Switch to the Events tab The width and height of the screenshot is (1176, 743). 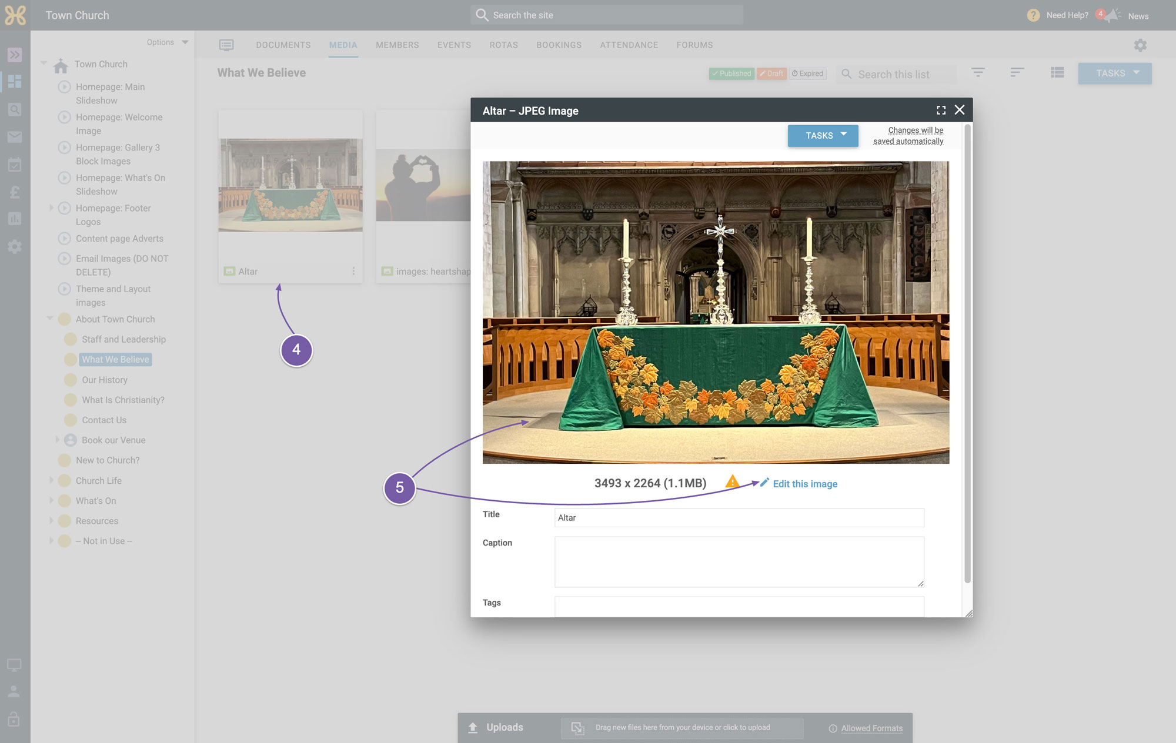[x=454, y=45]
